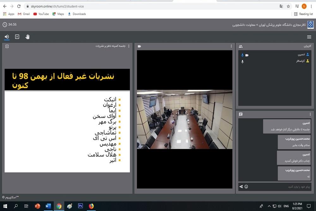This screenshot has width=316, height=211.
Task: Click the video camera icon on video panel
Action: tap(139, 46)
